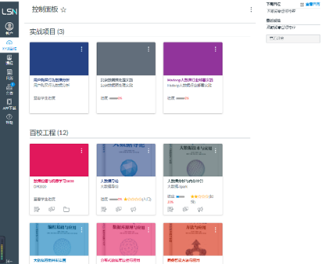
Task: Open the discussions icon on the red course card
Action: 51,209
